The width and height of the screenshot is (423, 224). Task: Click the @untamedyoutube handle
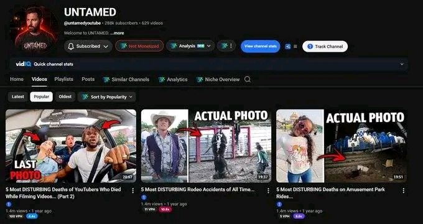[82, 23]
